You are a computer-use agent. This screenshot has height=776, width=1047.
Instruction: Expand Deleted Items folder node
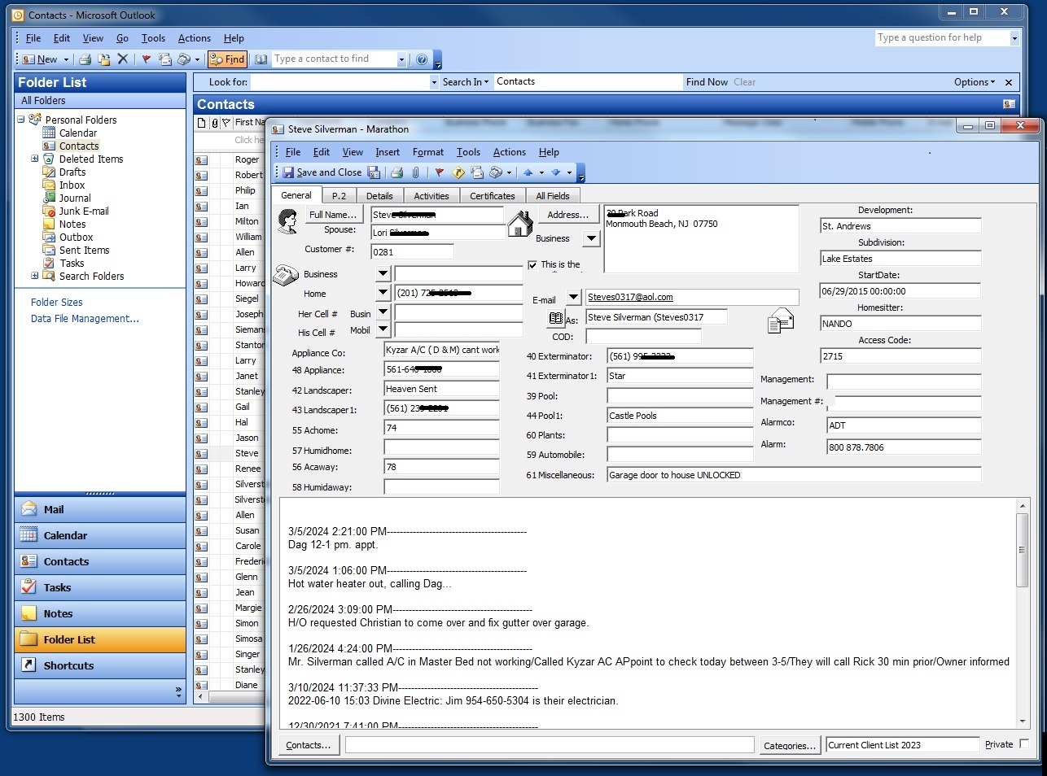(35, 159)
